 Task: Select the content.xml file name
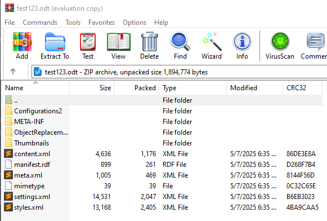(x=32, y=154)
